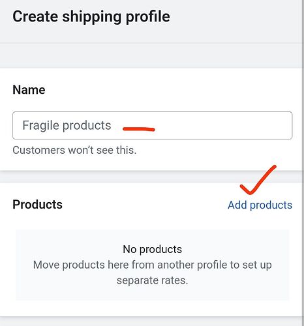Click the "No products" empty state title

coord(152,249)
